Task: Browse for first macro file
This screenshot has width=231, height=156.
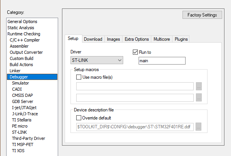Action: point(199,86)
